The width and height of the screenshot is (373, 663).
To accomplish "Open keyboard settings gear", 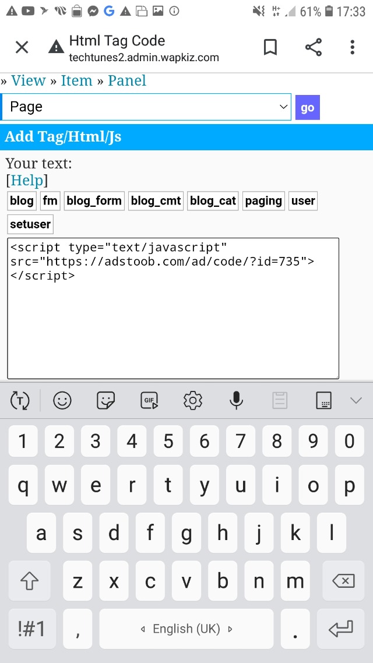I will [x=193, y=400].
